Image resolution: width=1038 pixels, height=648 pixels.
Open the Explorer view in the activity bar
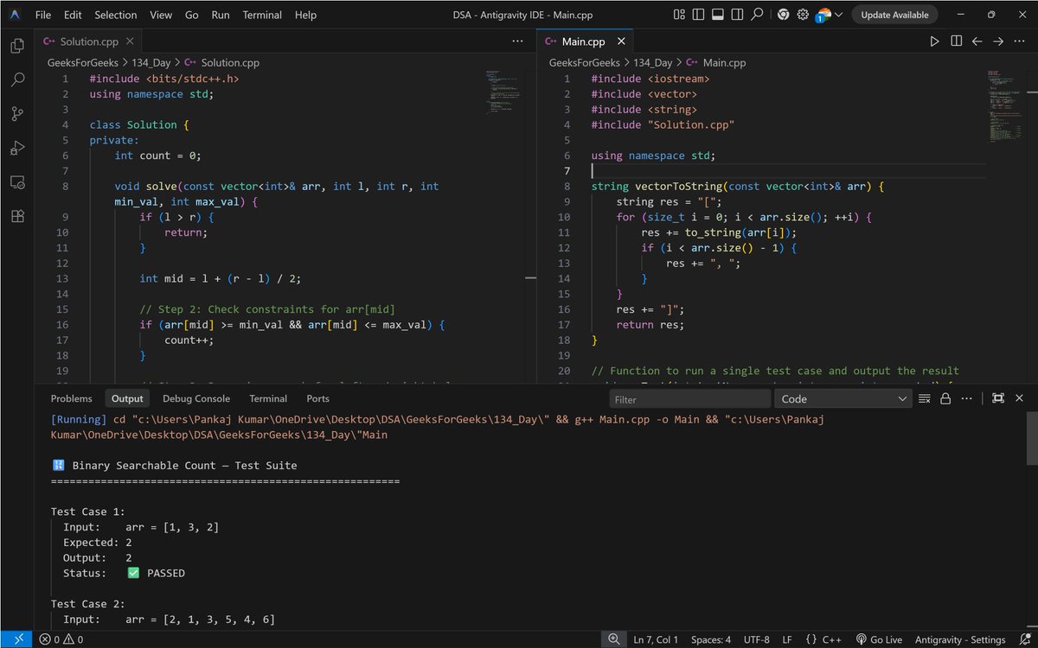(x=17, y=46)
